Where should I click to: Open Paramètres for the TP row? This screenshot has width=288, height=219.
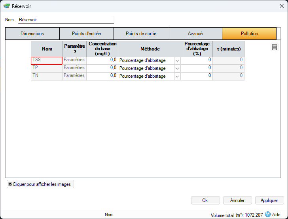click(x=74, y=69)
